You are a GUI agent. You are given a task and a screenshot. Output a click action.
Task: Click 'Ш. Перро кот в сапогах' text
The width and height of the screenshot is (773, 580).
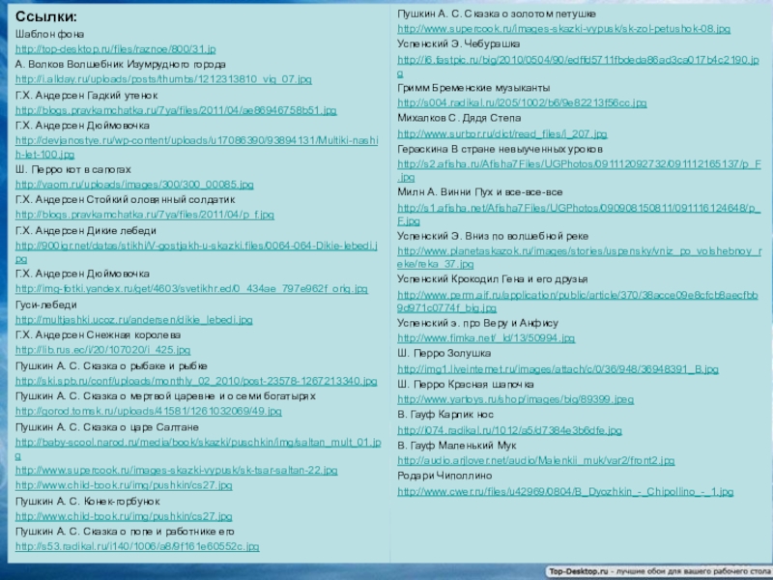73,170
